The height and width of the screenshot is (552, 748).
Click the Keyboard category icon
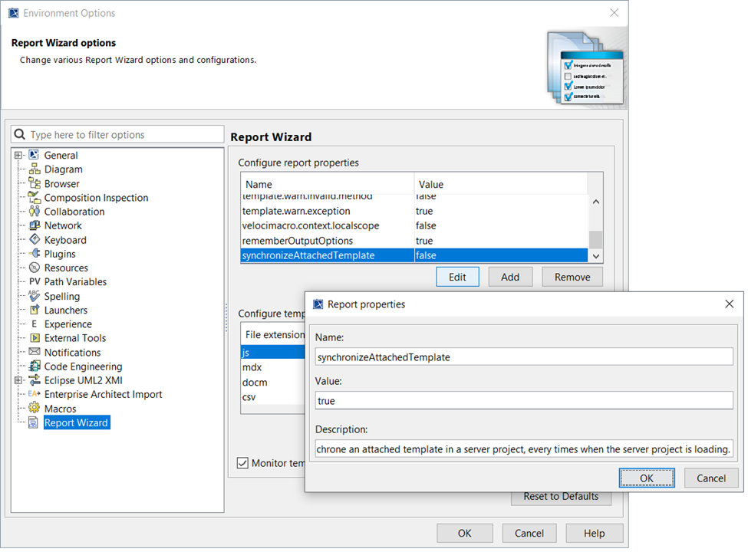(x=35, y=239)
